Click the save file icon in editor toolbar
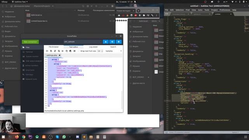249x140 pixels. click(51, 51)
